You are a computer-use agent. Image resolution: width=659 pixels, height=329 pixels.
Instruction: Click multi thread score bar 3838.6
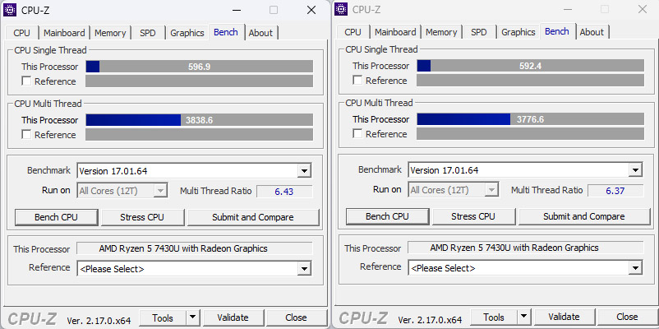199,120
